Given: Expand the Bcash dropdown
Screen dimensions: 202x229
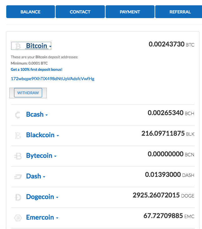Looking at the screenshot, I should point(37,114).
